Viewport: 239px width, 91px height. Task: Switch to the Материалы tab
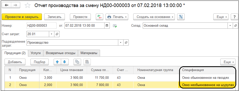pos(89,53)
